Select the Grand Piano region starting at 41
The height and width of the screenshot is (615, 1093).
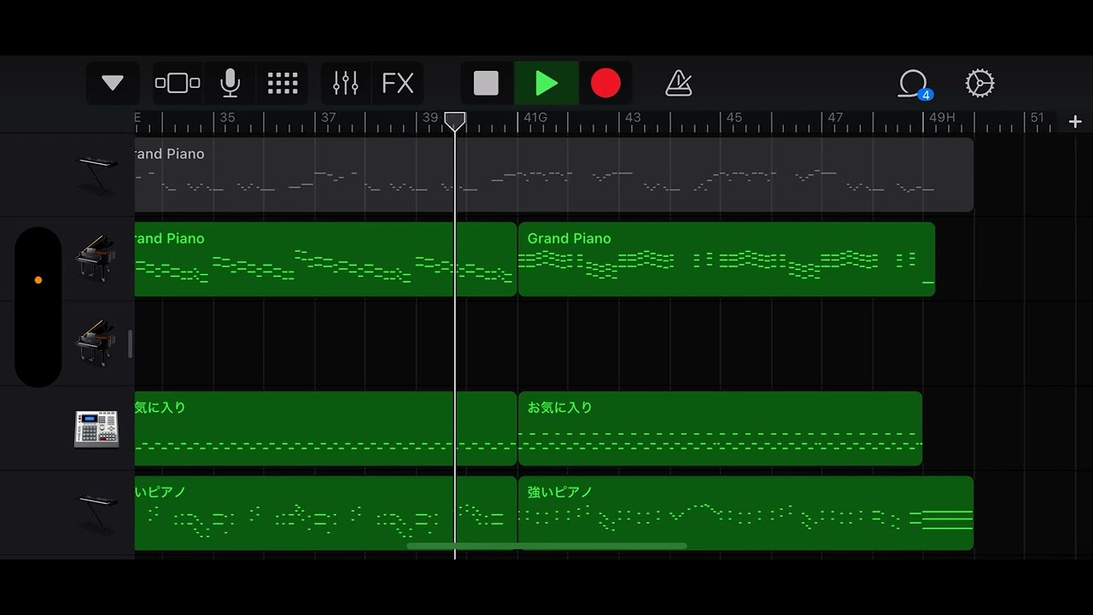pyautogui.click(x=727, y=259)
